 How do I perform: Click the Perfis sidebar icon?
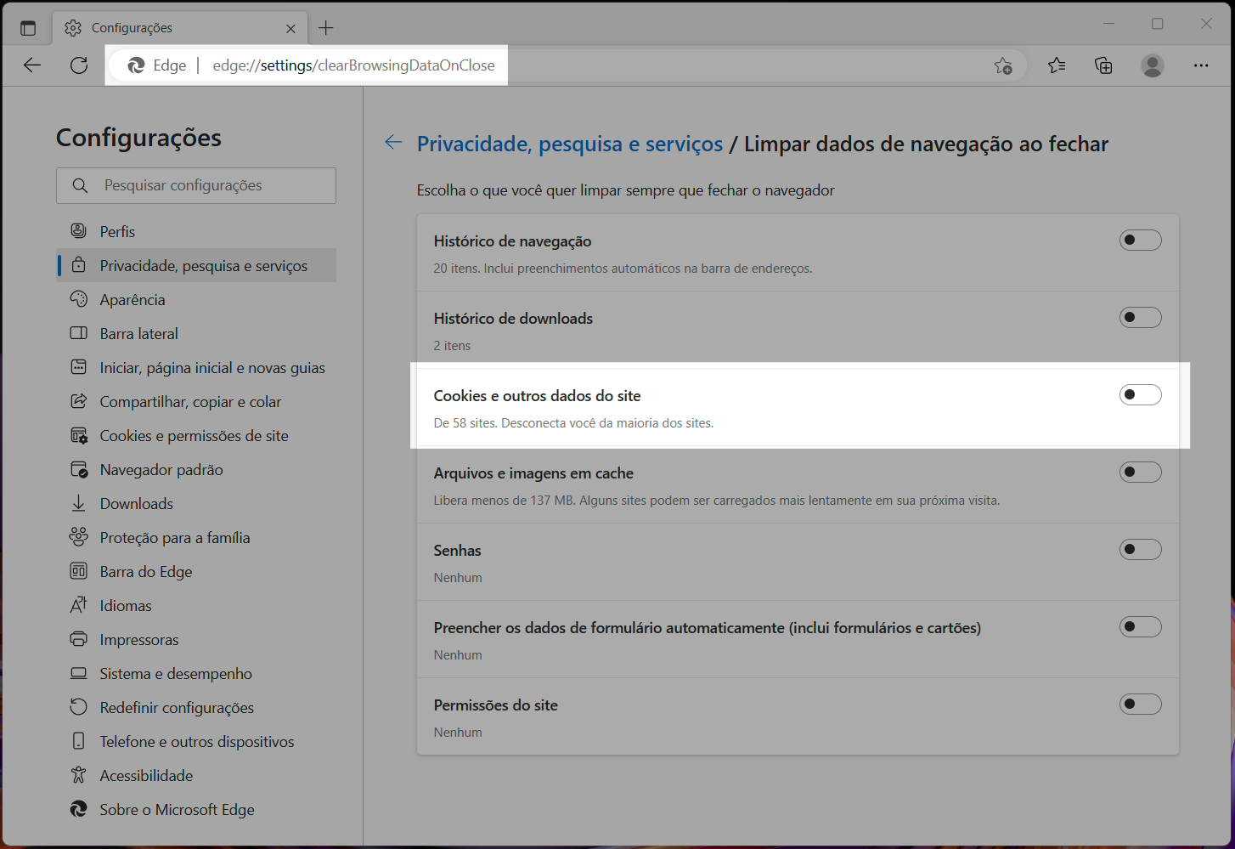coord(78,231)
